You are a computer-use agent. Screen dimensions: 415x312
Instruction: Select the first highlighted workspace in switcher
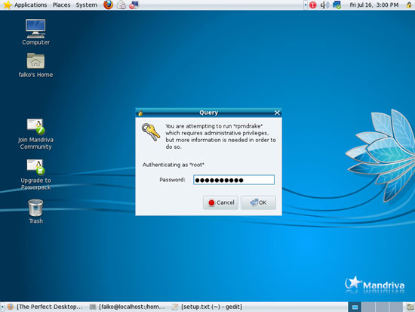click(x=355, y=307)
